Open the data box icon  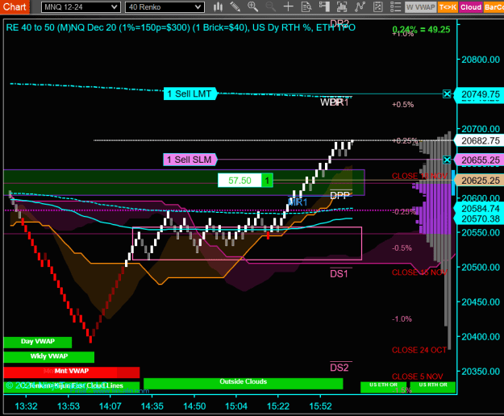point(306,6)
